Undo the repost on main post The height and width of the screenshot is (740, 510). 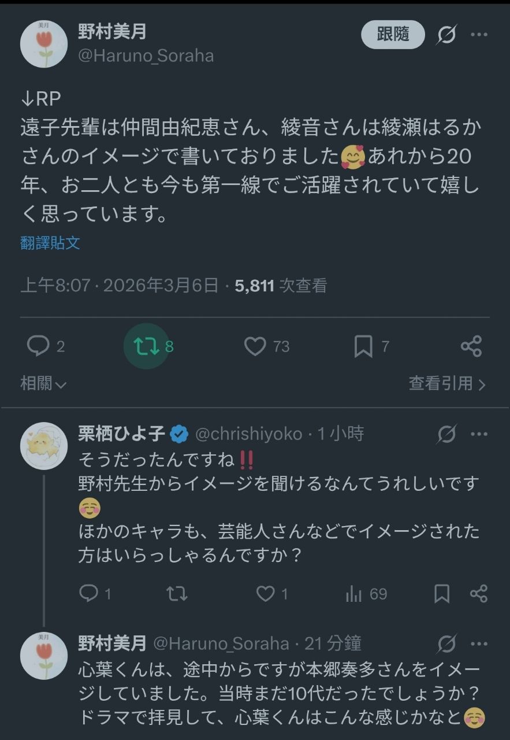click(x=146, y=346)
